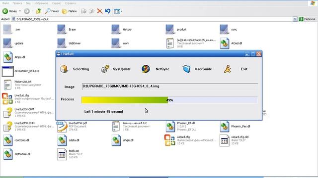Image resolution: width=318 pixels, height=178 pixels.
Task: Click the SelectImg box icon in LiveSuit
Action: 64,69
